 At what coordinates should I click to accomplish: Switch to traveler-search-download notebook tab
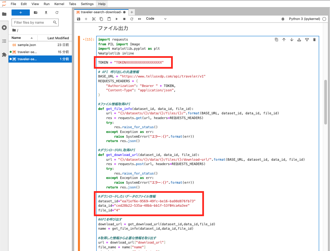pos(101,12)
